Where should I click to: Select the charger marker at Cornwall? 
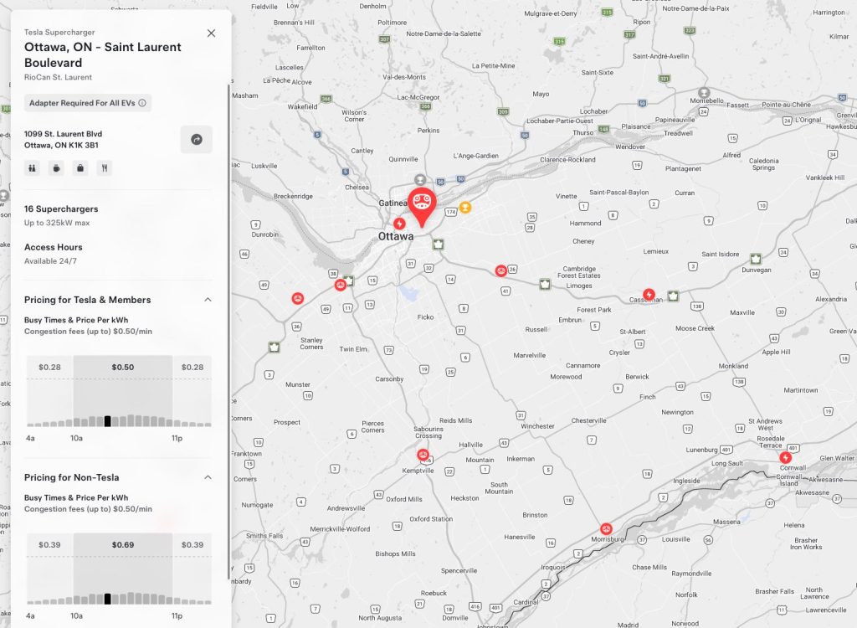pyautogui.click(x=785, y=457)
